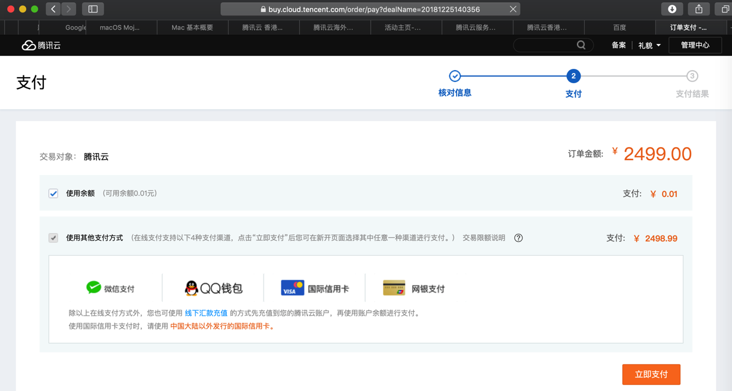This screenshot has height=391, width=732.
Task: Choose WeChat Pay icon
Action: (x=93, y=288)
